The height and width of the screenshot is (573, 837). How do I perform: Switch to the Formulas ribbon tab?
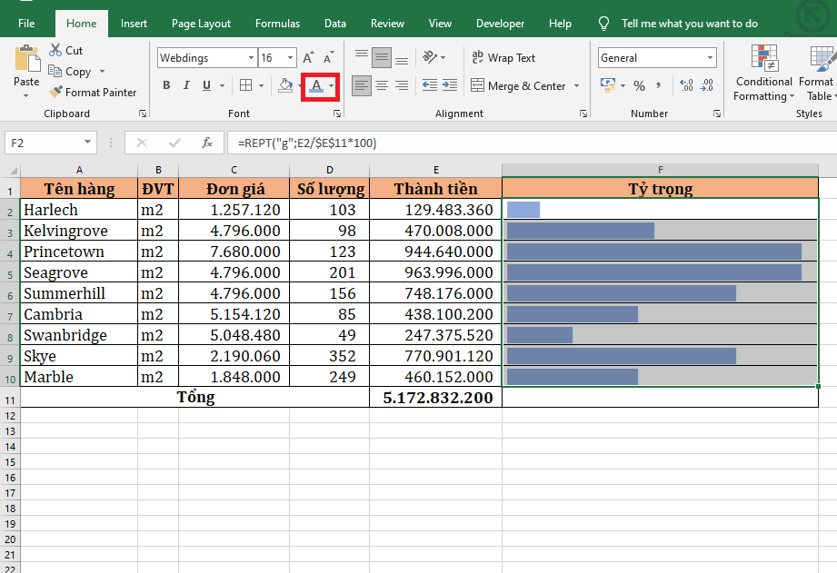(x=277, y=24)
